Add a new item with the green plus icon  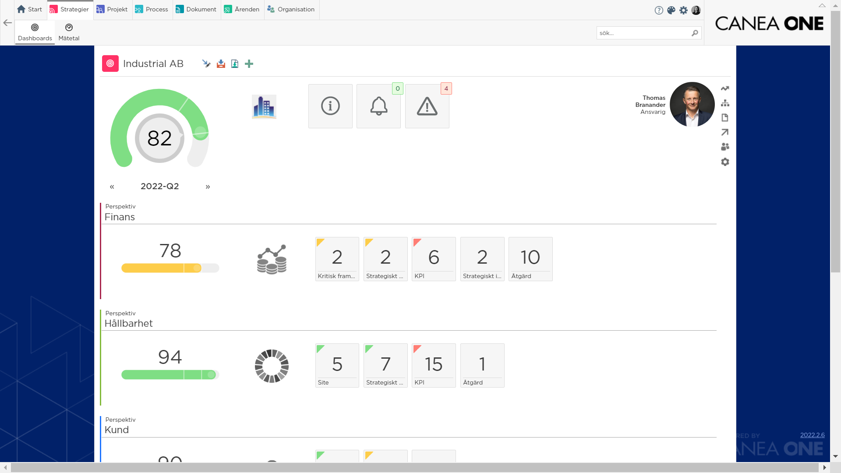(249, 64)
